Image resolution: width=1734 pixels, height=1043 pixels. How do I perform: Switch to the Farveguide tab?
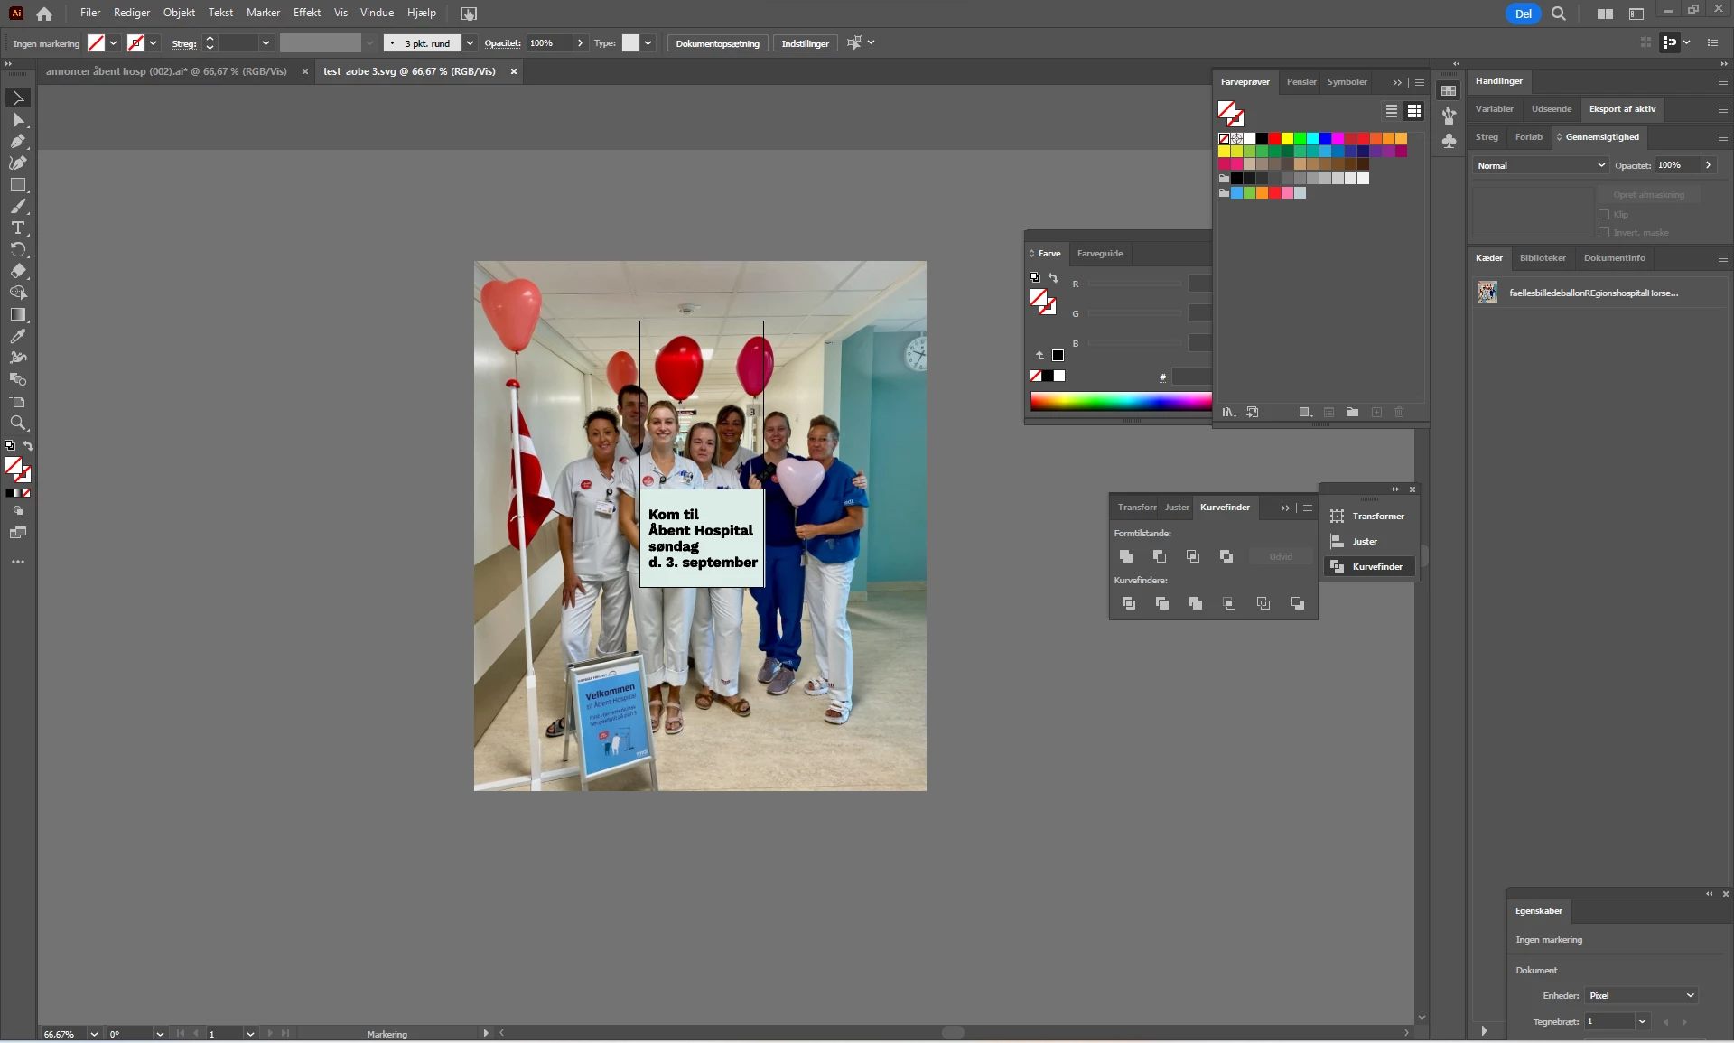click(1099, 254)
